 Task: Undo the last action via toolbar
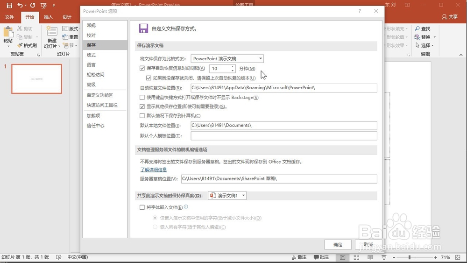point(20,5)
